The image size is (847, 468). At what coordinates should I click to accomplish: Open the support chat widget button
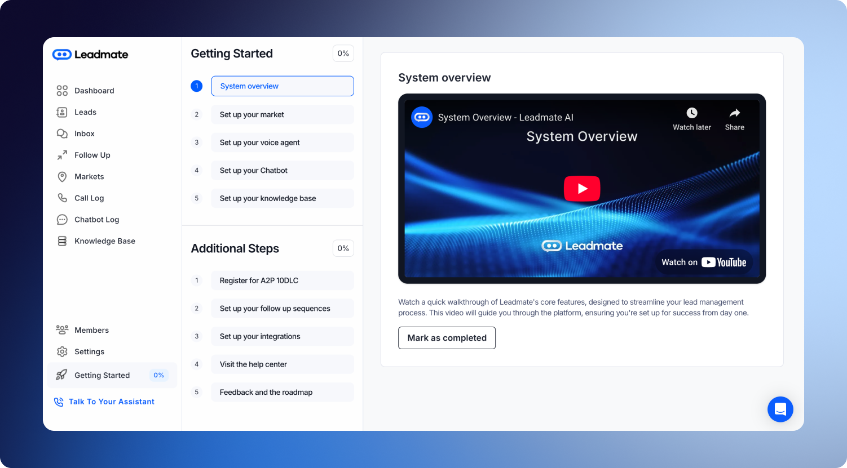click(x=780, y=409)
